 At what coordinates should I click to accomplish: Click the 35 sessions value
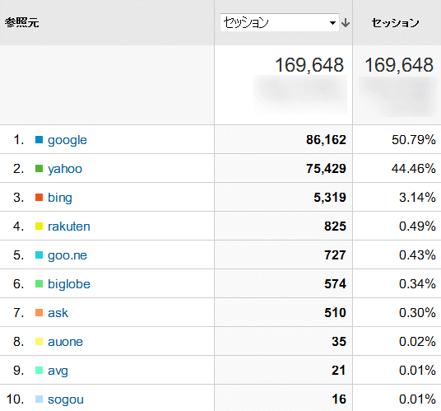coord(339,342)
